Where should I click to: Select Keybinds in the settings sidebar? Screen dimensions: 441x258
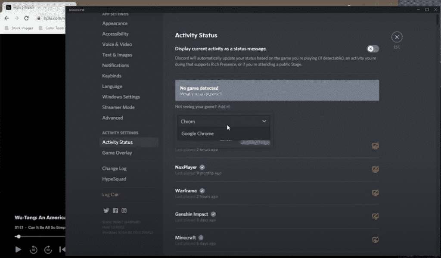click(x=112, y=75)
